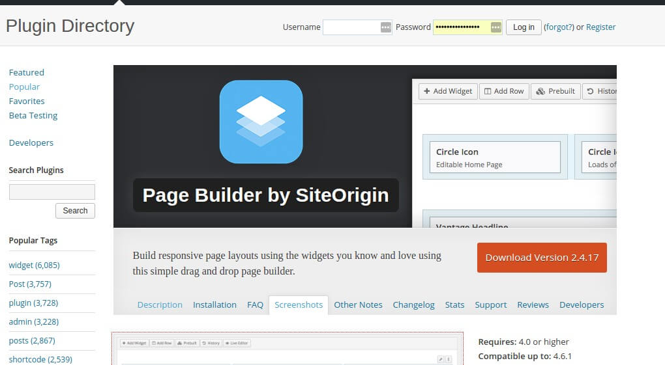Screen dimensions: 665x365
Task: Click the Circle Icon widget in banner
Action: (495, 157)
